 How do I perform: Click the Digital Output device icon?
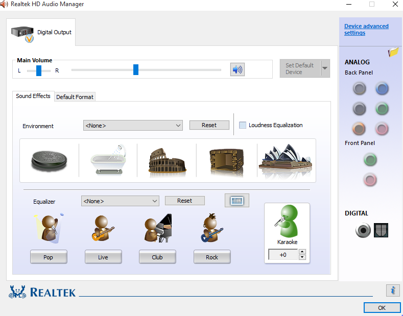[x=22, y=34]
